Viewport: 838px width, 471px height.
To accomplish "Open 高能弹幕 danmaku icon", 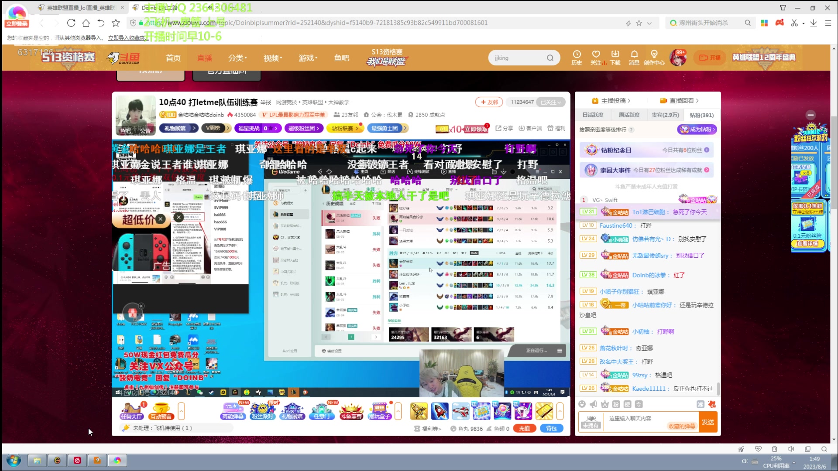I will coord(233,411).
